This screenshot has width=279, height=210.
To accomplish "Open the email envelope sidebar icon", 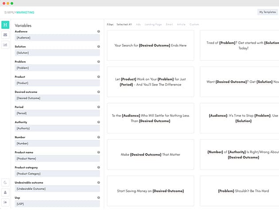I will tap(5, 35).
